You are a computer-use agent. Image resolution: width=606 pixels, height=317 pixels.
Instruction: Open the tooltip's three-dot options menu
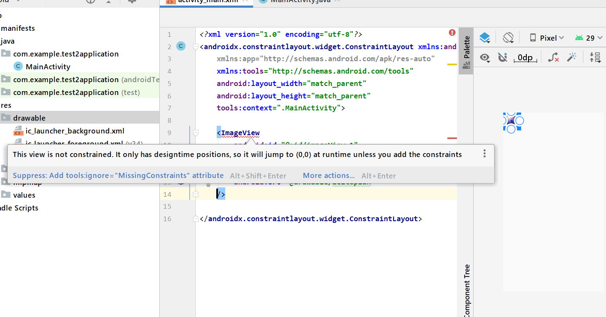(x=484, y=153)
